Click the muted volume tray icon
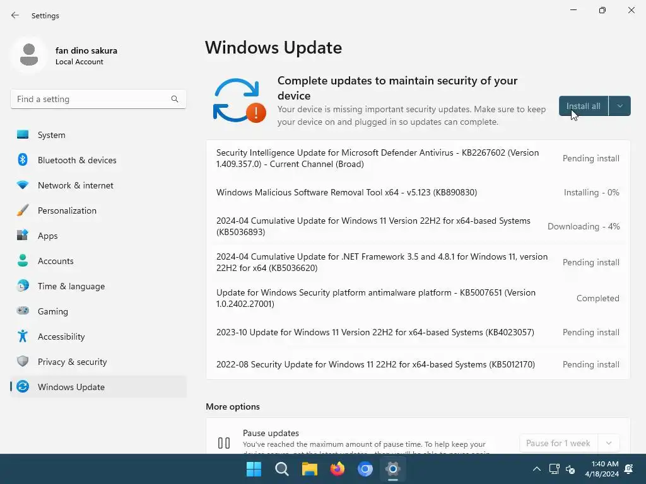The height and width of the screenshot is (484, 646). 570,469
